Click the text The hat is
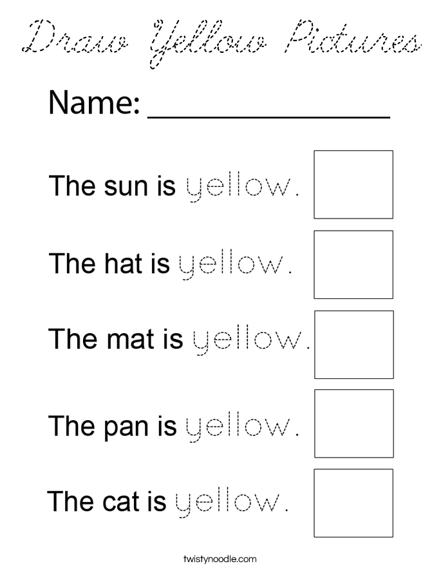This screenshot has height=571, width=441. click(x=109, y=263)
